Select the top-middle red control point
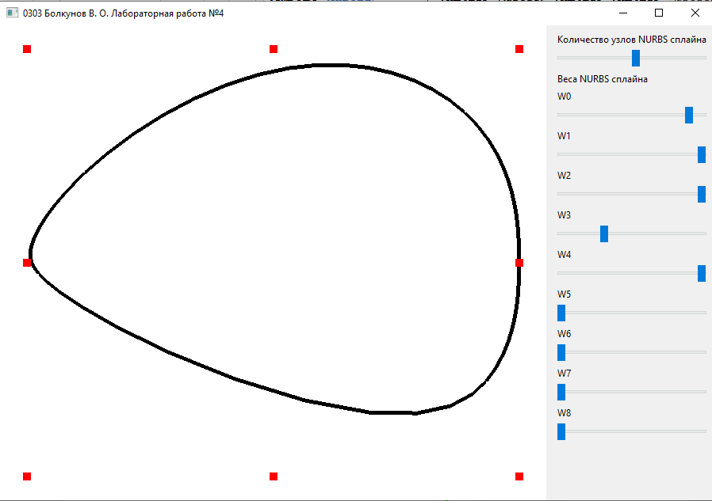712x501 pixels. pos(274,49)
